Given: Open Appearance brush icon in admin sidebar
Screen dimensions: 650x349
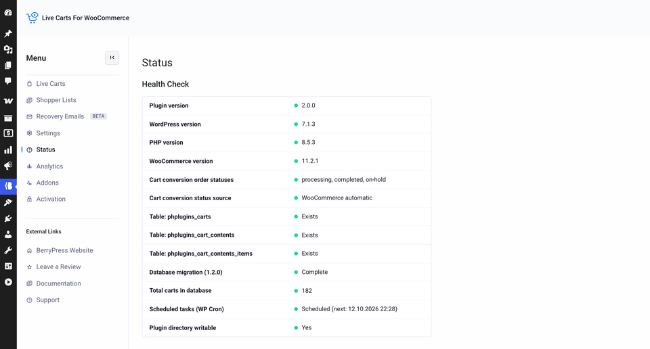Looking at the screenshot, I should coord(8,202).
